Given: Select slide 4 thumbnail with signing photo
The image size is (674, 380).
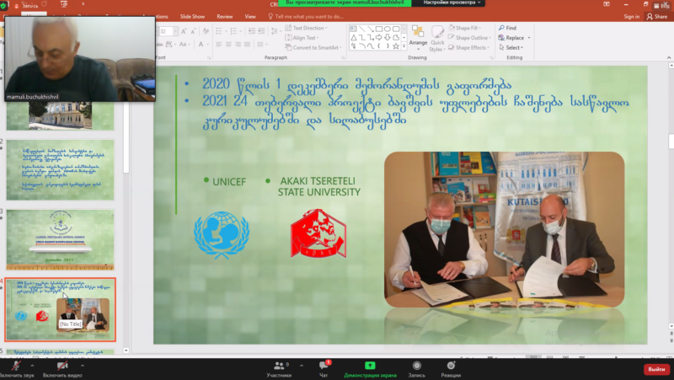Looking at the screenshot, I should click(60, 309).
